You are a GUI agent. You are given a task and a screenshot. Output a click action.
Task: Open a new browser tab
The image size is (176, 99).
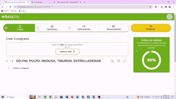pyautogui.click(x=84, y=2)
